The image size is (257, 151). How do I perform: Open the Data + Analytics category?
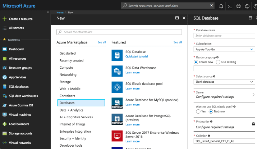tap(71, 110)
